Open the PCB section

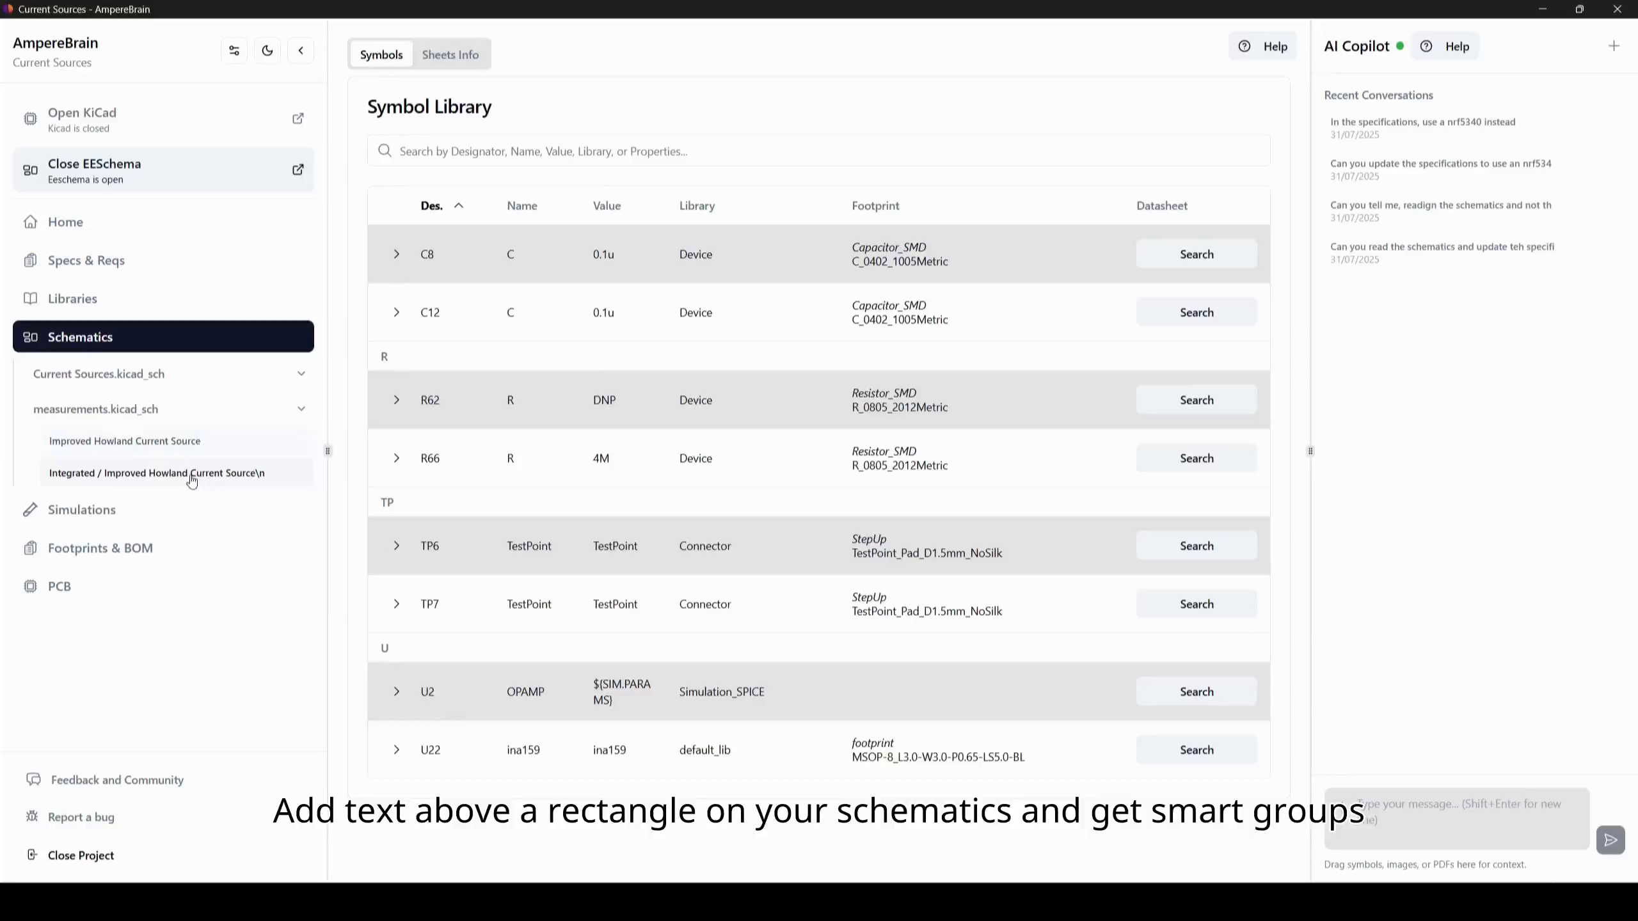(163, 586)
